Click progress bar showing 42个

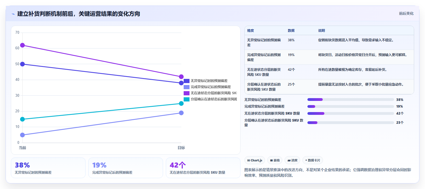[x=351, y=113]
